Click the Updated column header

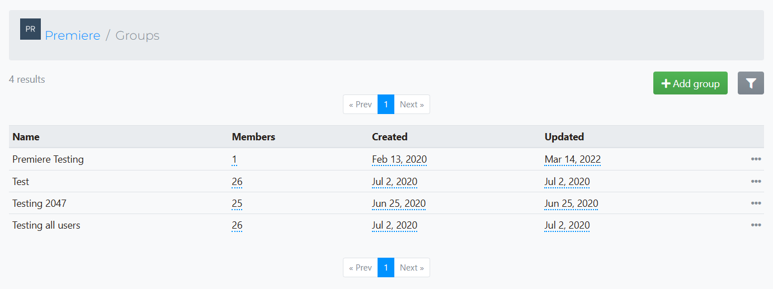coord(564,137)
